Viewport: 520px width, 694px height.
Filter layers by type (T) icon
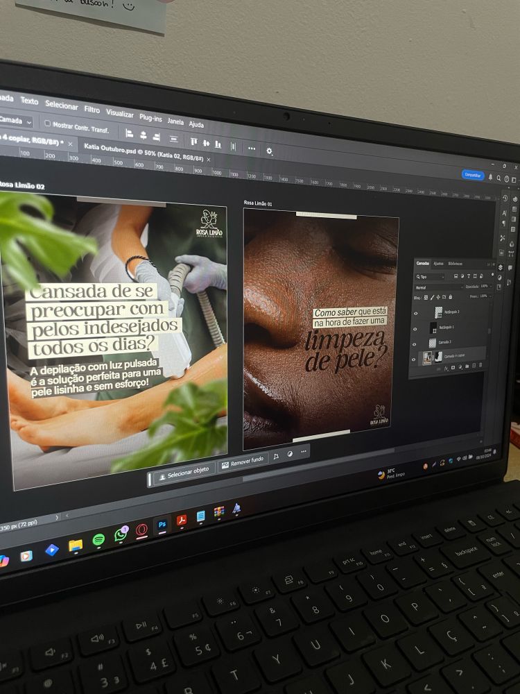(x=469, y=276)
